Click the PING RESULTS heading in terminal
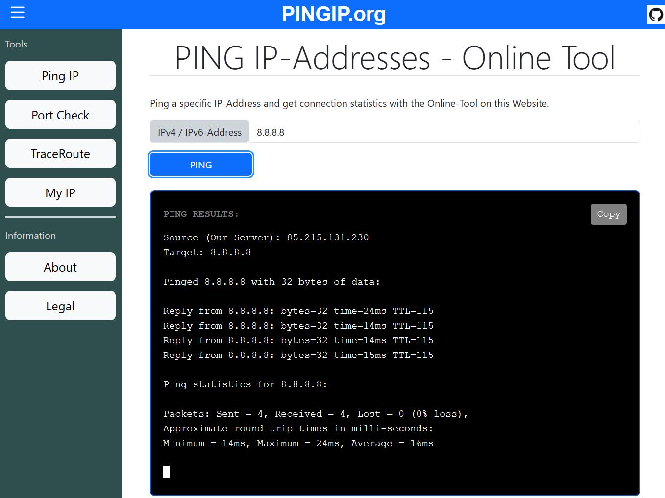Screen dimensions: 665x498 click(201, 214)
